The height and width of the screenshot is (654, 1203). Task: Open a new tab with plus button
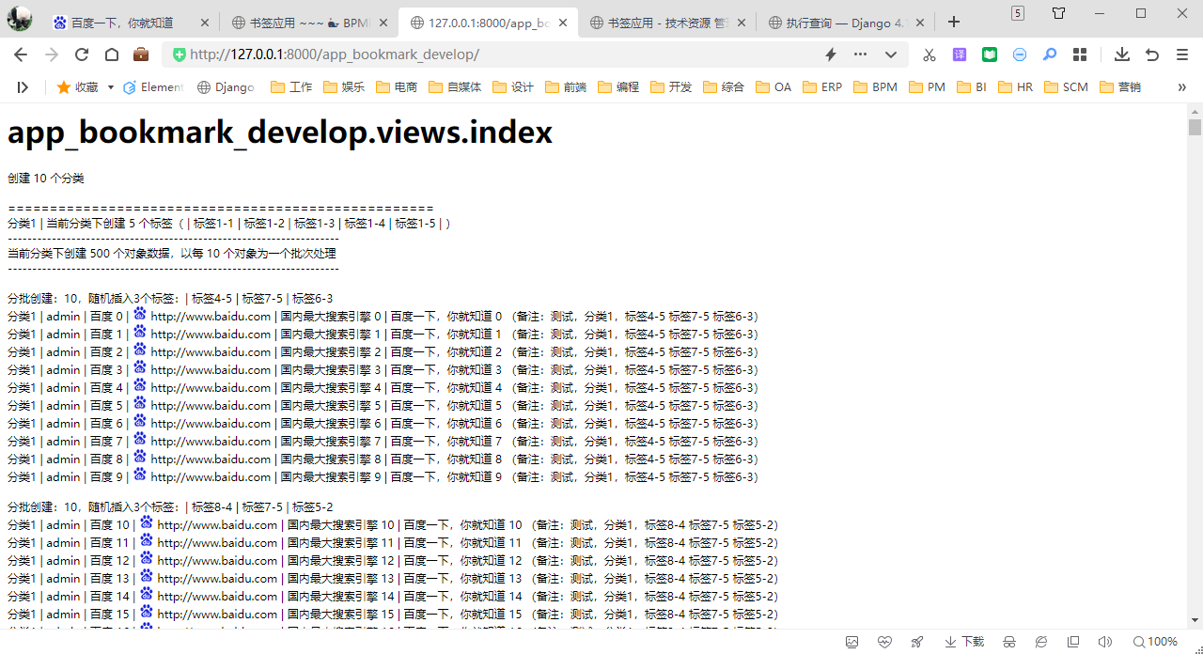pos(954,23)
